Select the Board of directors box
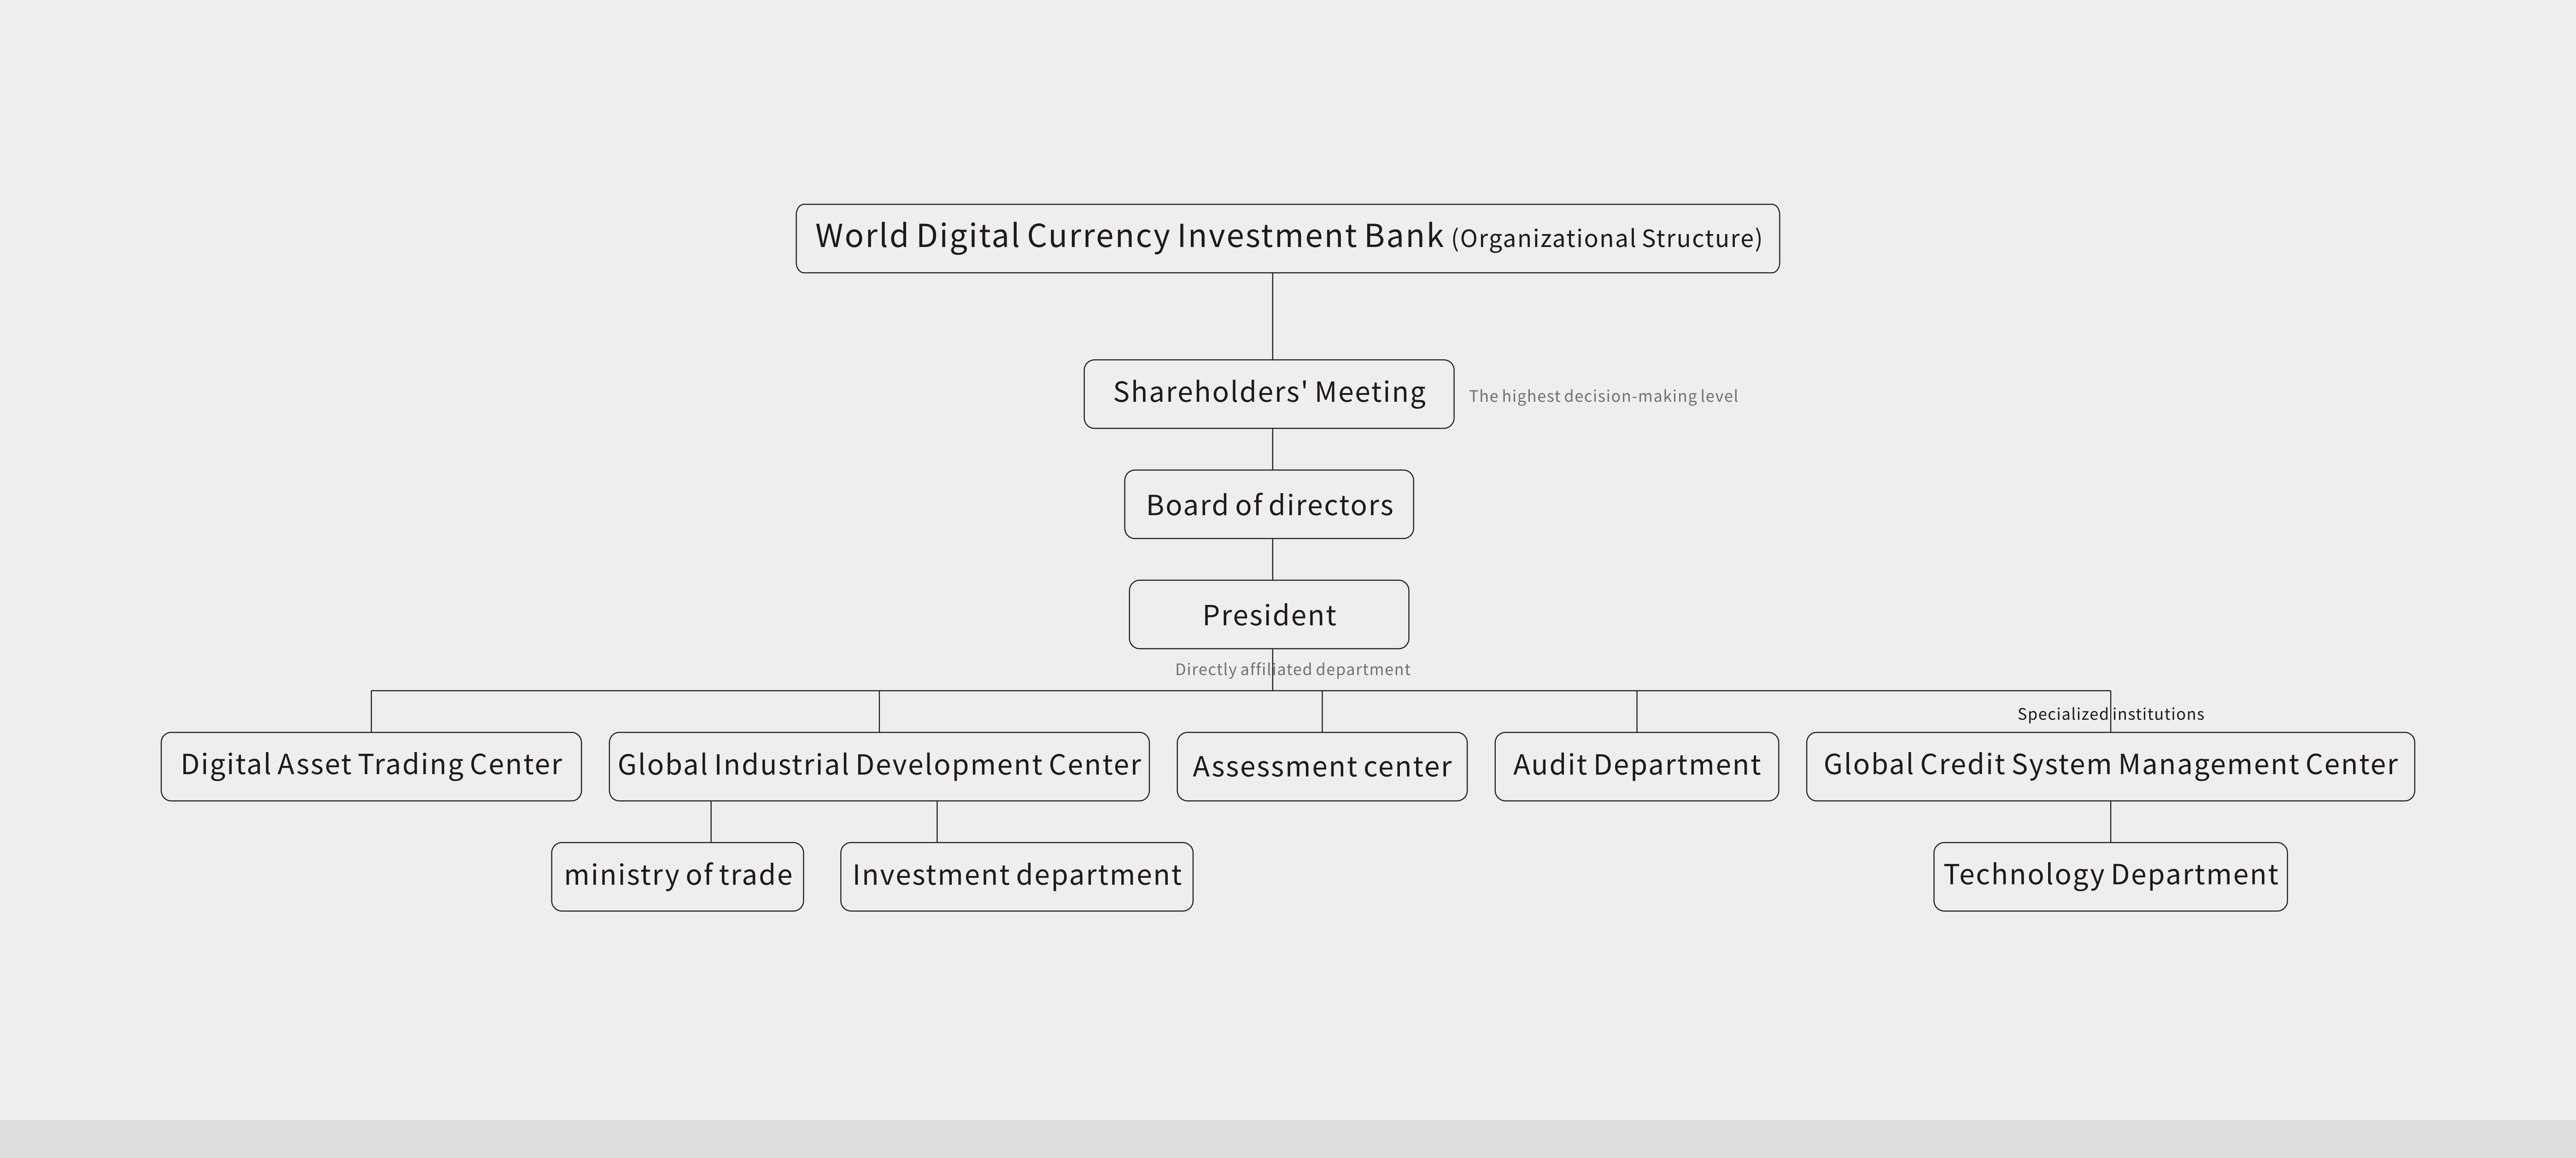Image resolution: width=2576 pixels, height=1158 pixels. coord(1269,504)
